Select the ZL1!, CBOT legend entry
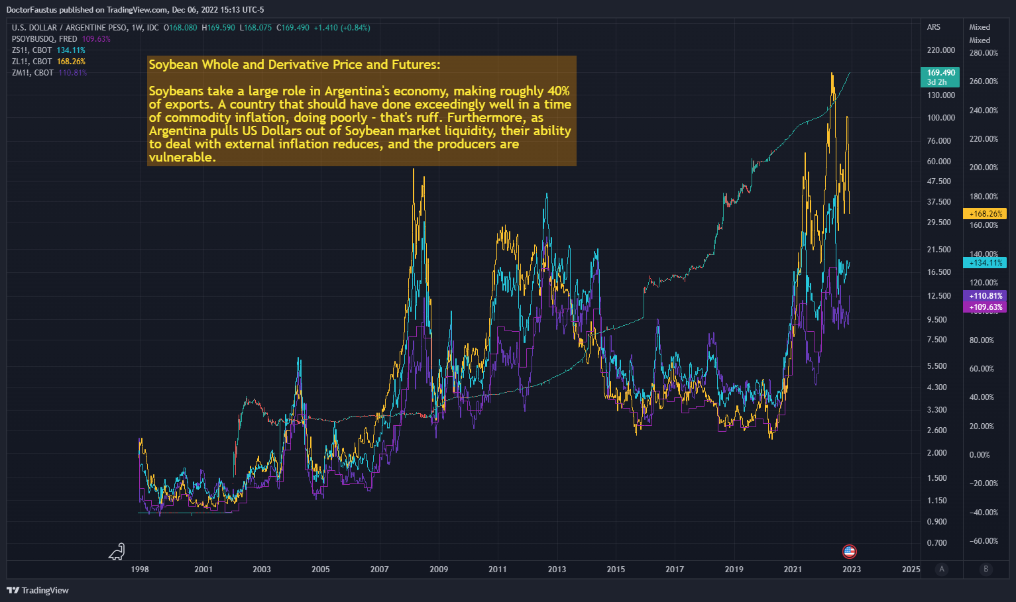Screen dimensions: 1016x602 [x=32, y=62]
